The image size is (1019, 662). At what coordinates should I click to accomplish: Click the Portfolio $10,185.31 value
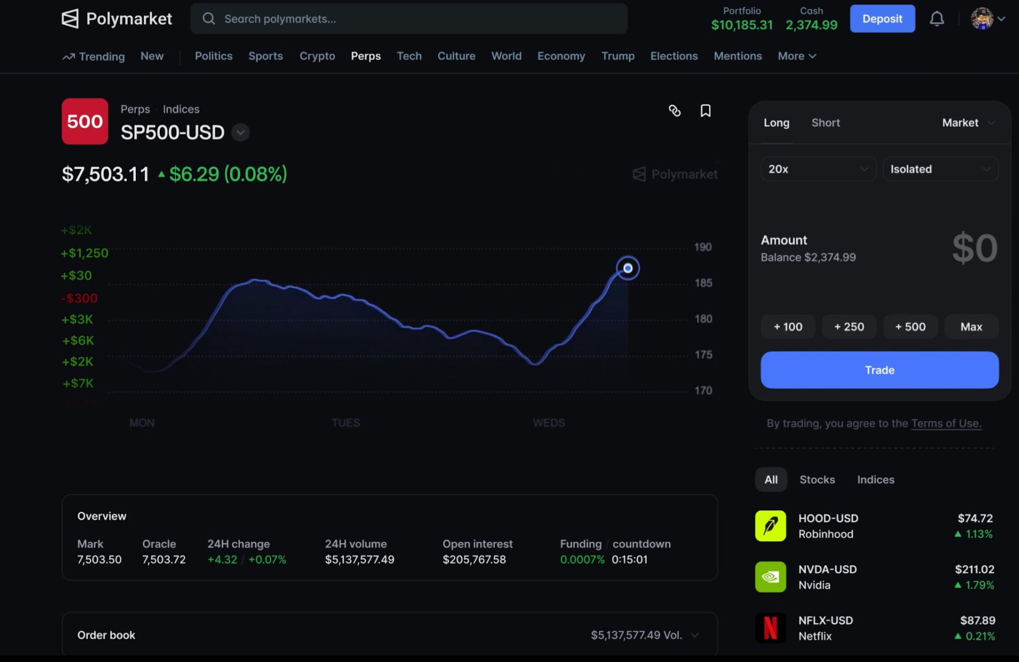pyautogui.click(x=742, y=25)
